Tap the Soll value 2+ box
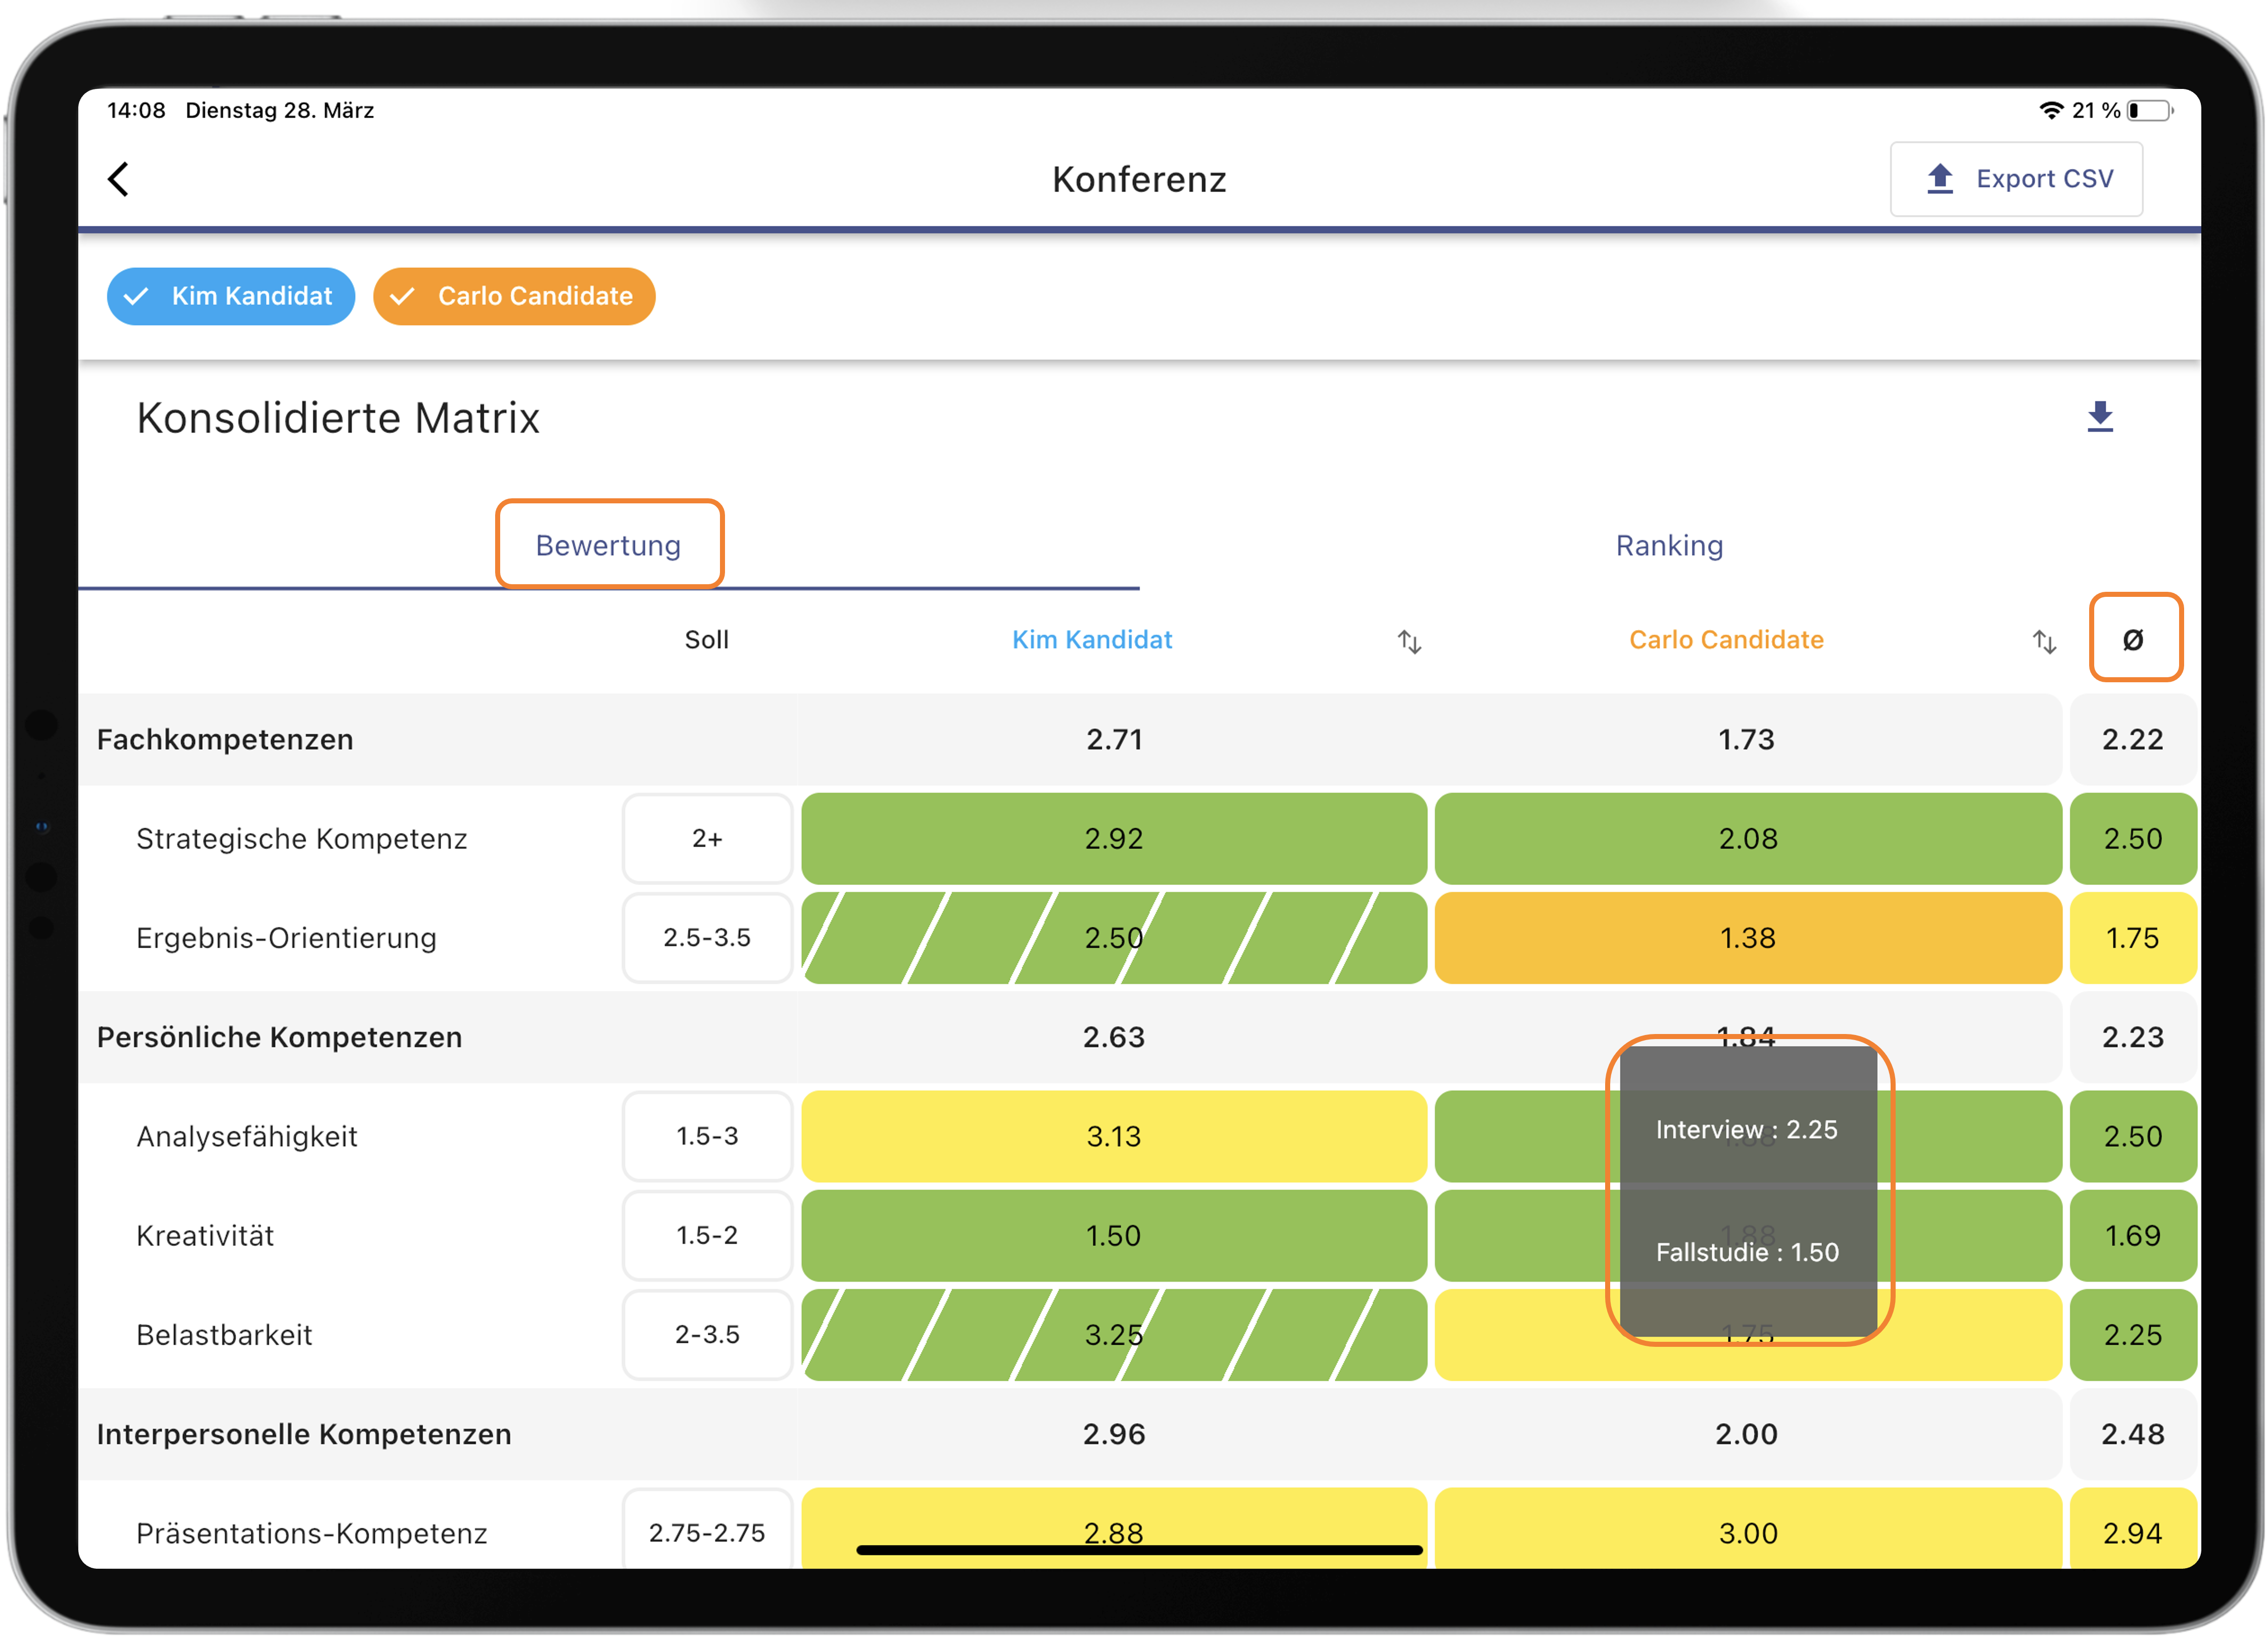The width and height of the screenshot is (2268, 1644). (707, 838)
